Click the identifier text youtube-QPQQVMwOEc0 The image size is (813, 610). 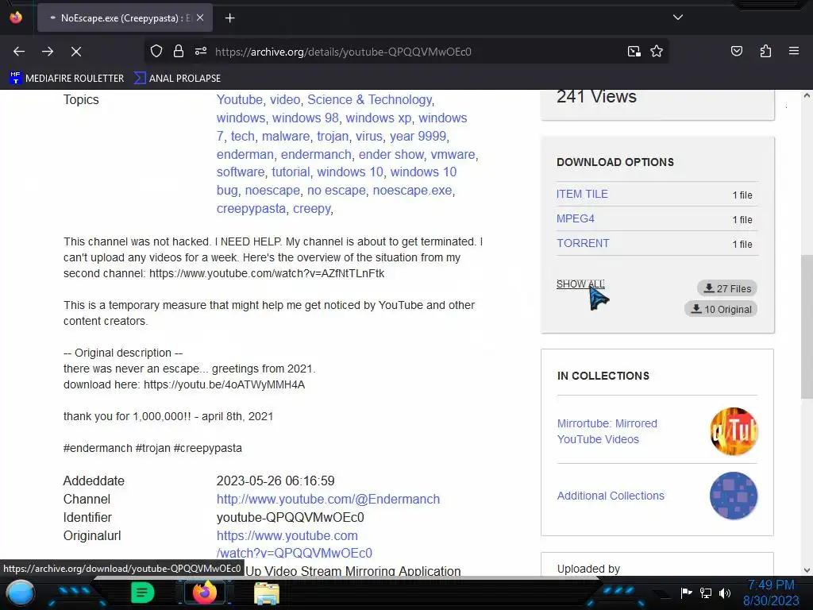pyautogui.click(x=291, y=517)
